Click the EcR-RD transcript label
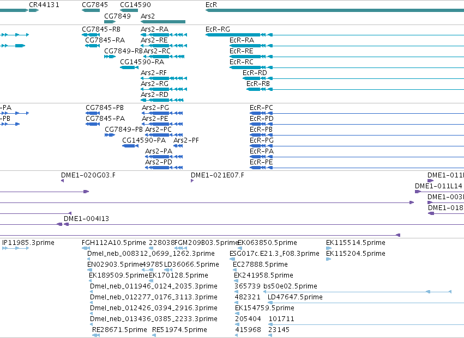 (255, 73)
